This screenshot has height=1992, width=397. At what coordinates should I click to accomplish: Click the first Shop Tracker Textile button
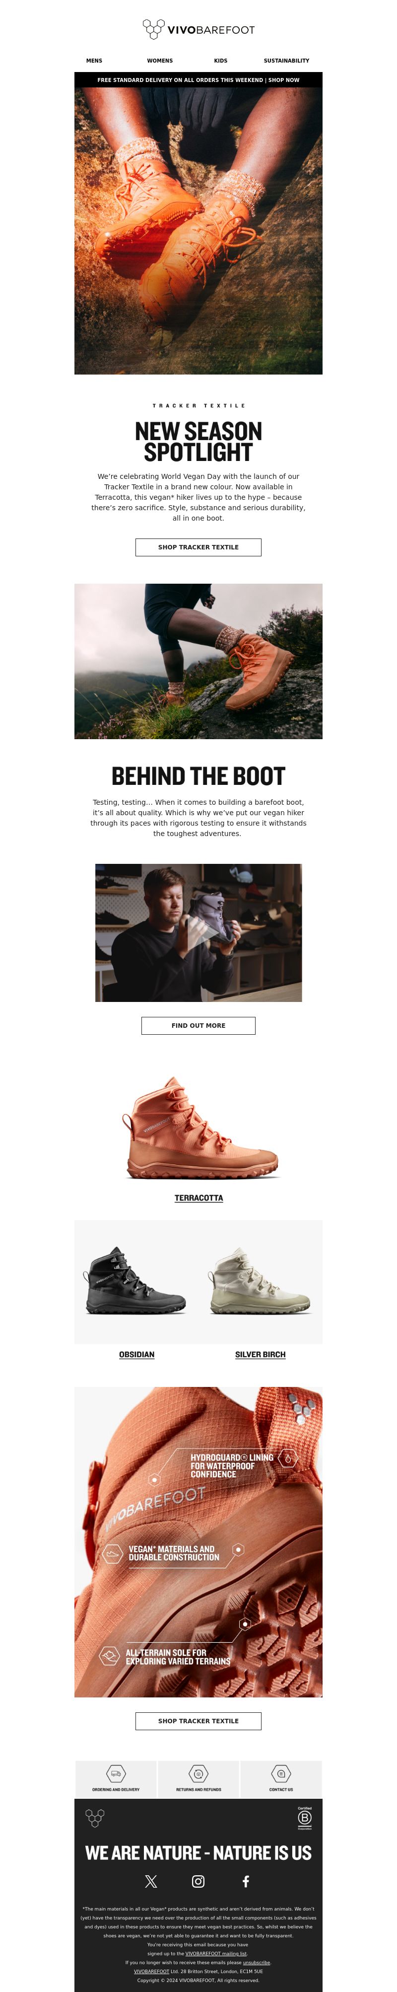tap(198, 547)
